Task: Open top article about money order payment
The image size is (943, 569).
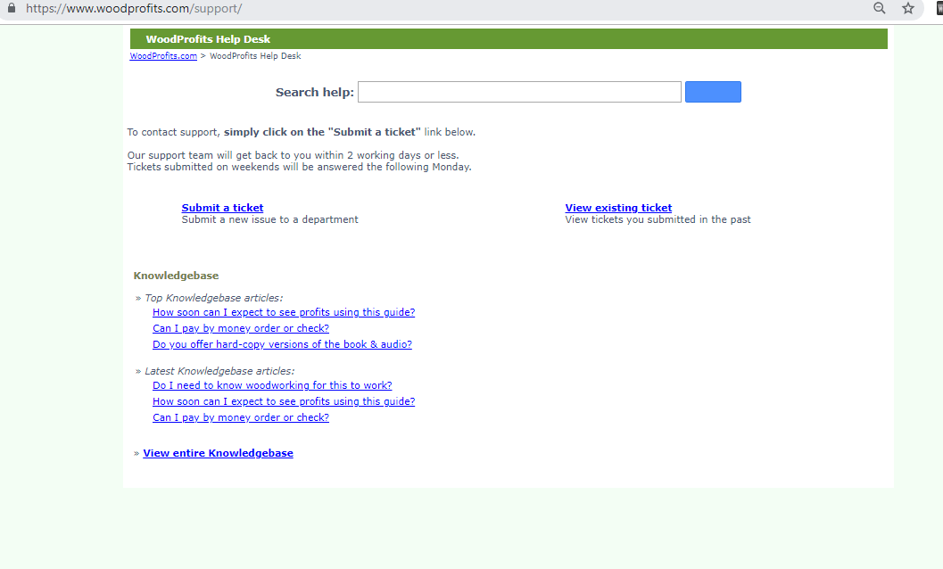Action: point(241,328)
